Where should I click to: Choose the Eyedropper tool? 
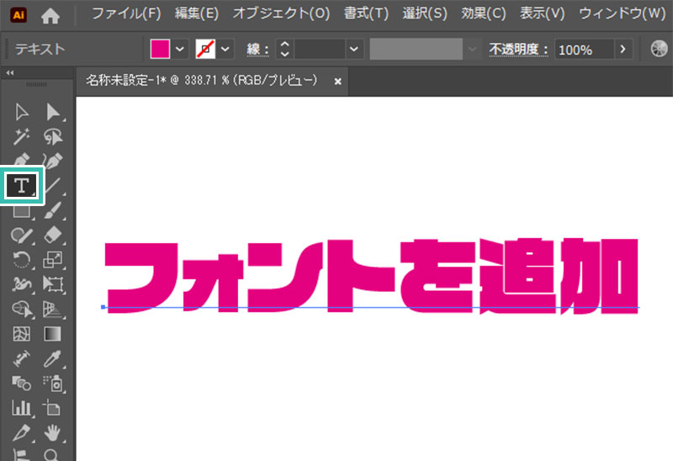coord(53,359)
